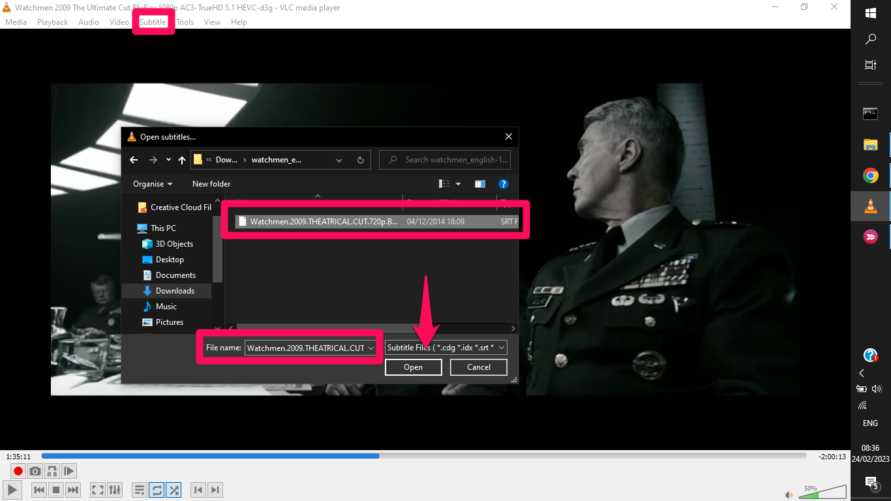Open the Organise dropdown
The height and width of the screenshot is (501, 891).
(x=153, y=184)
